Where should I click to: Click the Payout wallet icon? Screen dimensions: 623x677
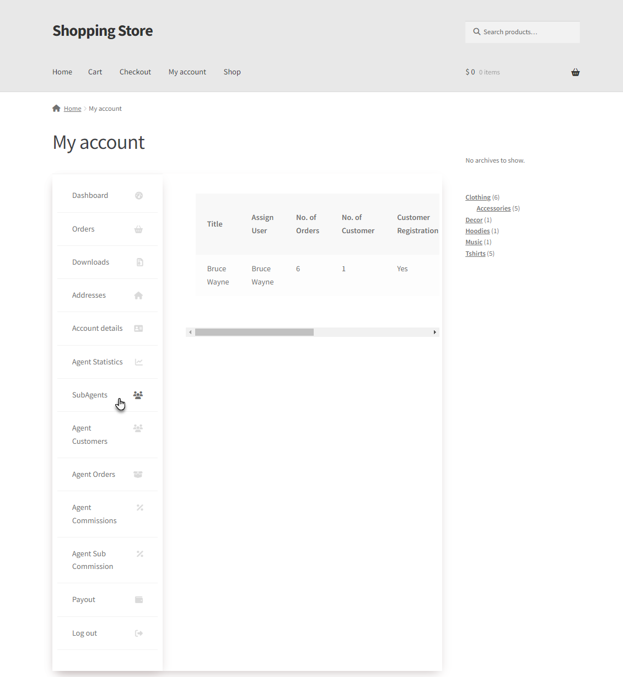tap(139, 600)
